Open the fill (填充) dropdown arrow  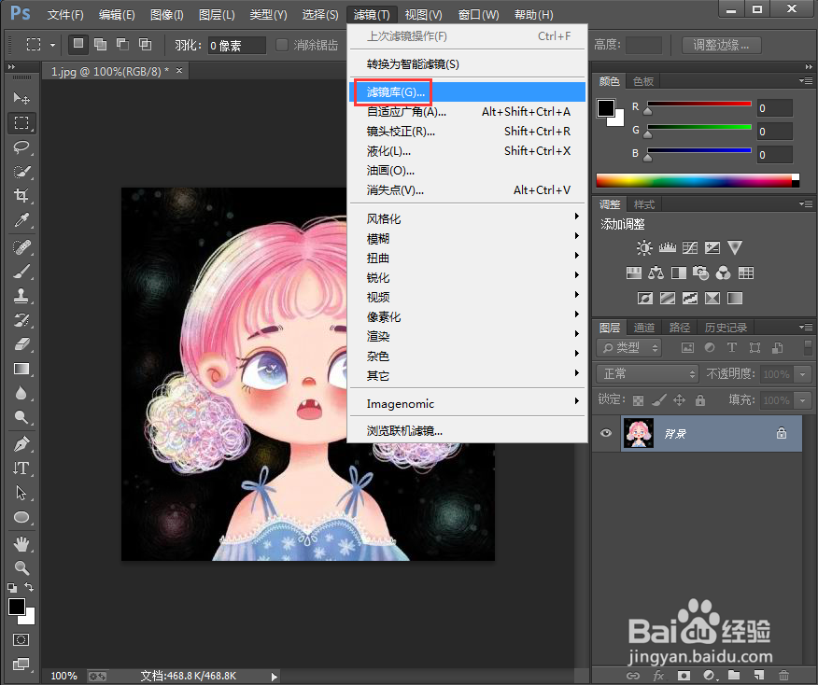coord(802,399)
